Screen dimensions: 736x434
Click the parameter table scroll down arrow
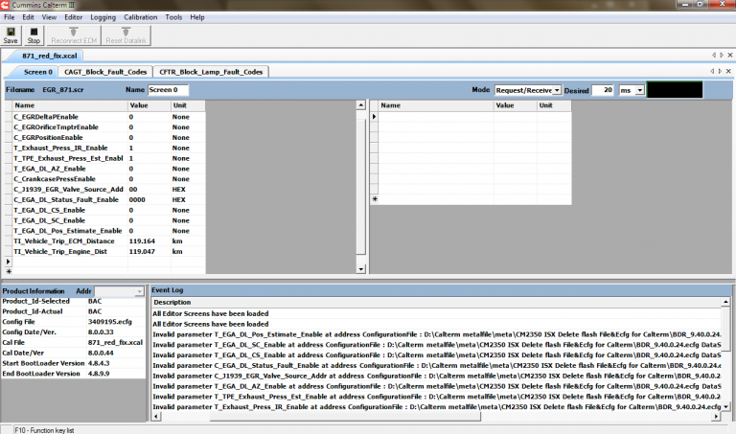360,269
